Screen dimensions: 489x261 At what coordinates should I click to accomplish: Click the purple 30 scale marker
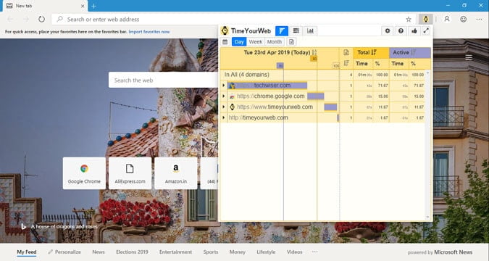click(280, 65)
